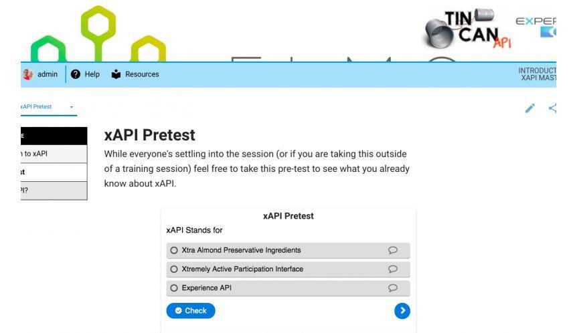Open the Resources book icon
569x333 pixels.
[117, 74]
